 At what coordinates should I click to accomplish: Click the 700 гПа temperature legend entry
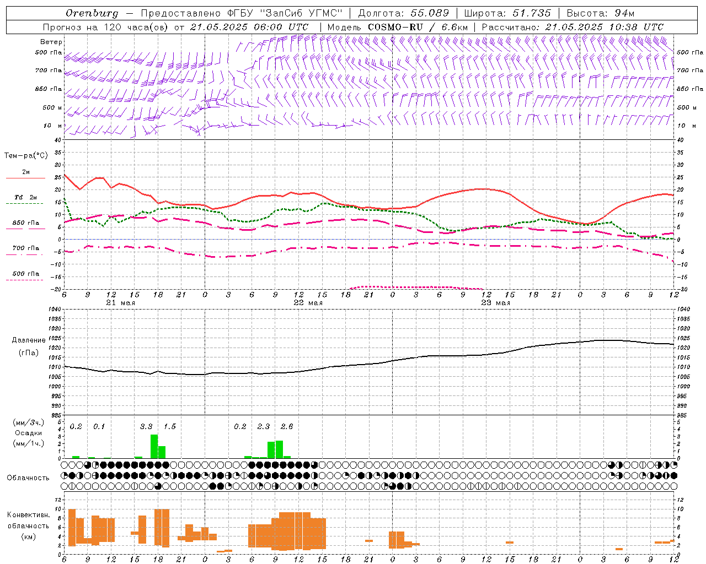25,248
